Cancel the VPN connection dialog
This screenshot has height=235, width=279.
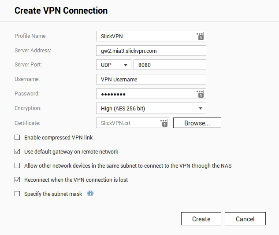tap(245, 219)
